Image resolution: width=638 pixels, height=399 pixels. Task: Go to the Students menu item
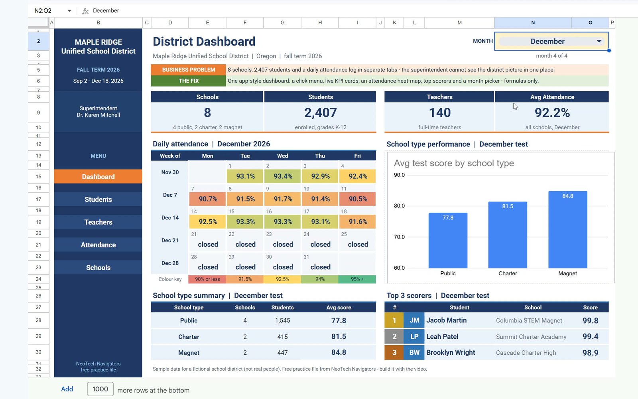(x=98, y=199)
